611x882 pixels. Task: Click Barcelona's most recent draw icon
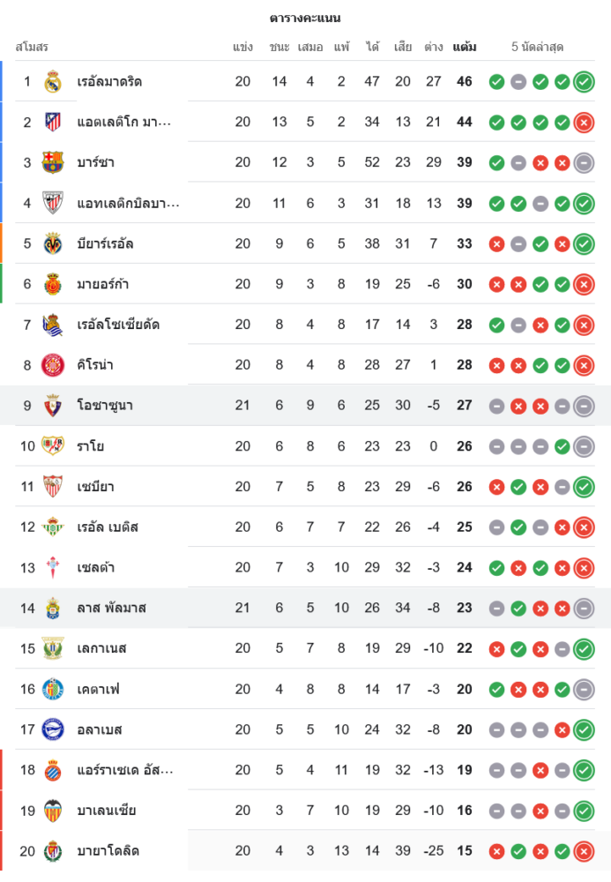click(583, 162)
